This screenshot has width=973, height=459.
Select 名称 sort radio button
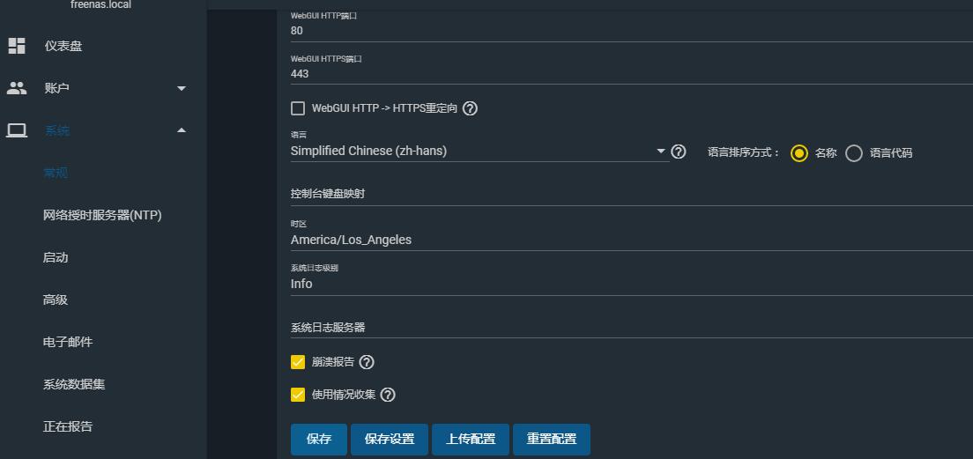tap(799, 153)
